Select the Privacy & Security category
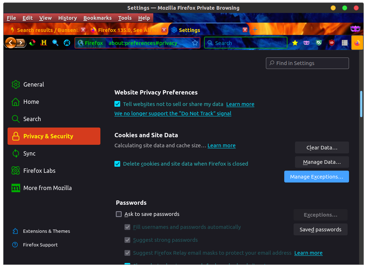The width and height of the screenshot is (367, 268). (54, 136)
